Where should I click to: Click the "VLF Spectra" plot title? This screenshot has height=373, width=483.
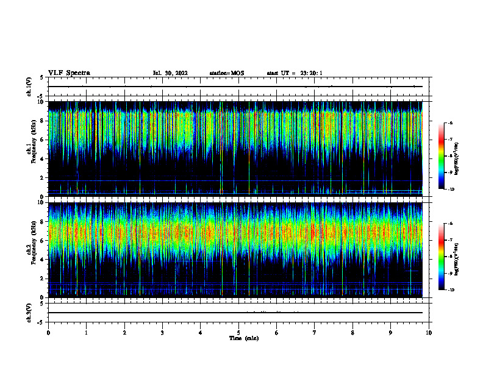coord(69,73)
